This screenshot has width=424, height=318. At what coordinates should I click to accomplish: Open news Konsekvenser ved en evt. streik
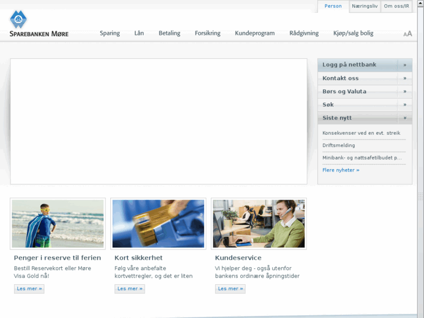[x=361, y=133]
